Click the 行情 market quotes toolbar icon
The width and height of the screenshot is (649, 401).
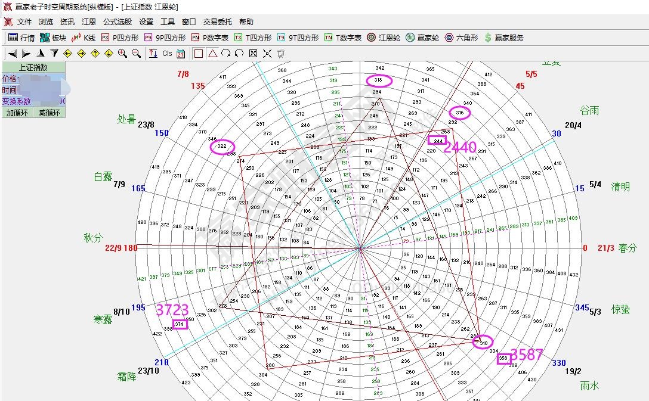(21, 38)
